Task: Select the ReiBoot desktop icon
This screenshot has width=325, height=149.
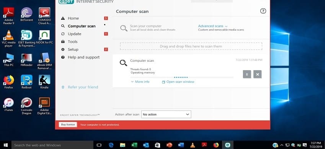Action: (x=26, y=82)
